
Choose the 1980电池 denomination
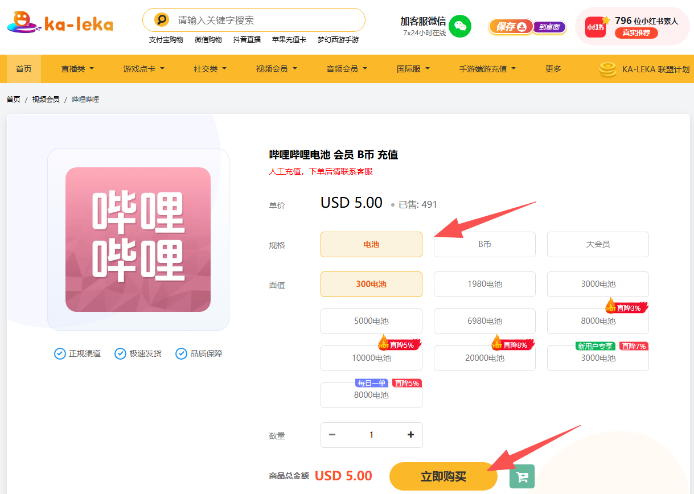pos(484,284)
